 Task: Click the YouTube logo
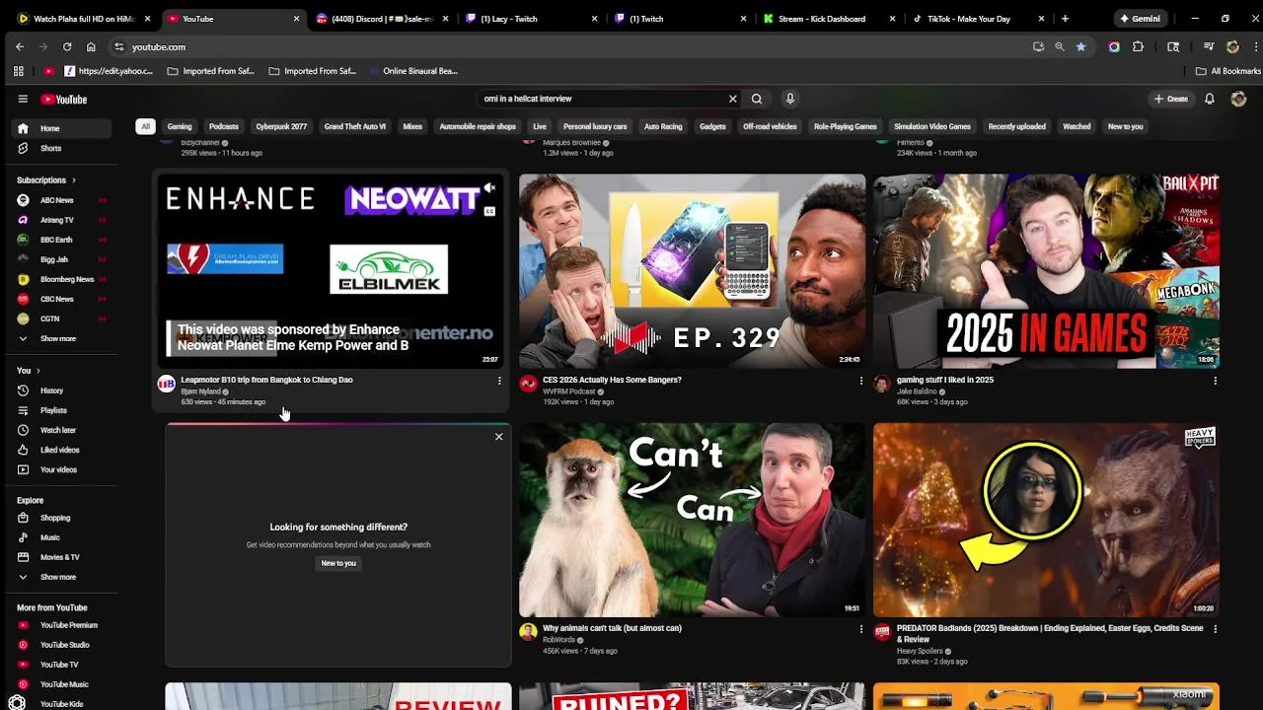(x=64, y=99)
